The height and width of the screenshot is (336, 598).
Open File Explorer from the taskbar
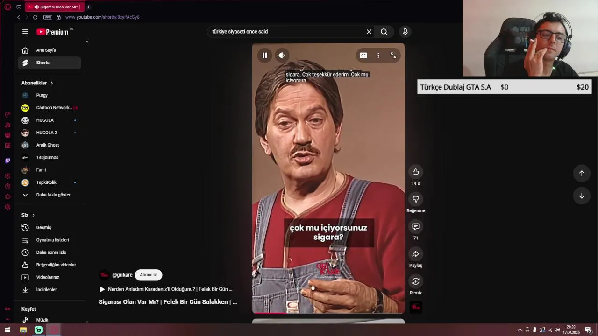[x=23, y=330]
